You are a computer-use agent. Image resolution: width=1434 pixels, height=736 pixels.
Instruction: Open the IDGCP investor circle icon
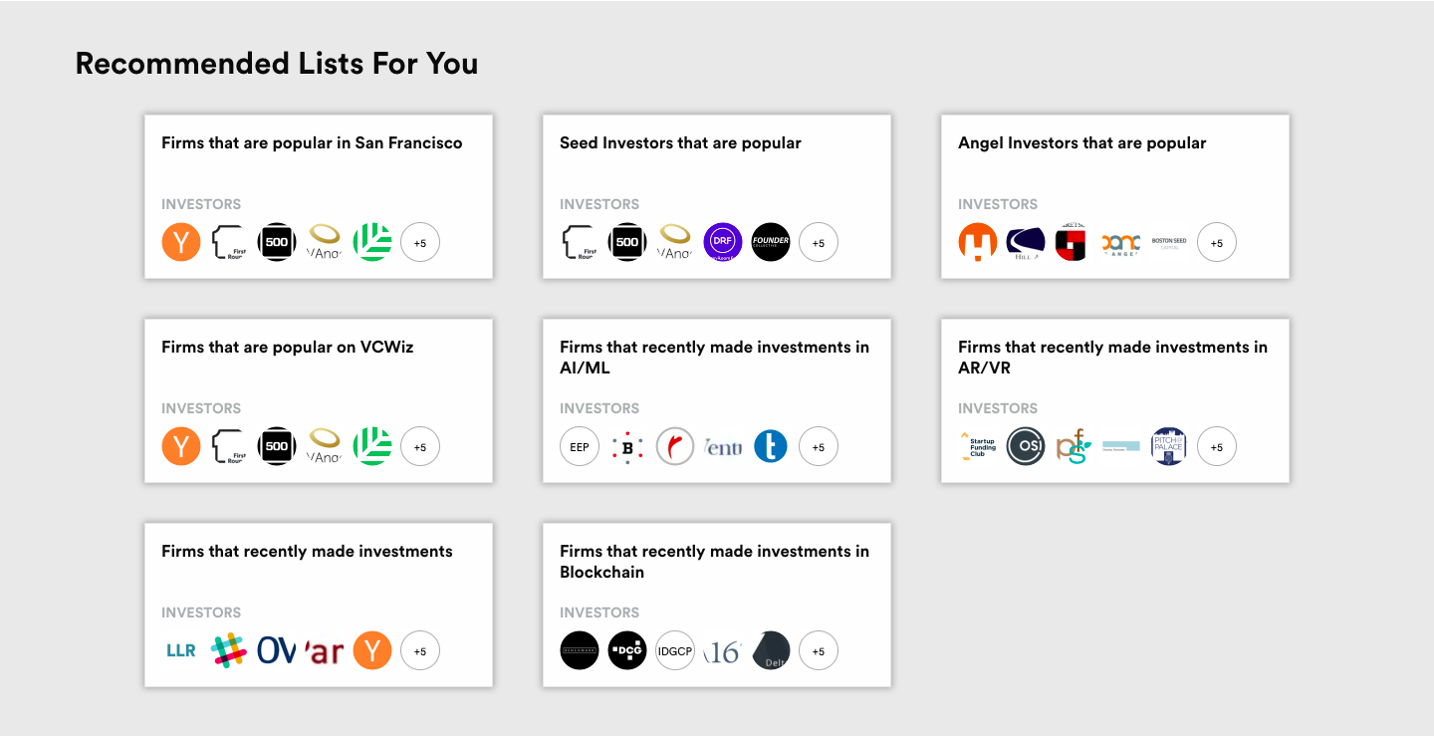point(675,650)
